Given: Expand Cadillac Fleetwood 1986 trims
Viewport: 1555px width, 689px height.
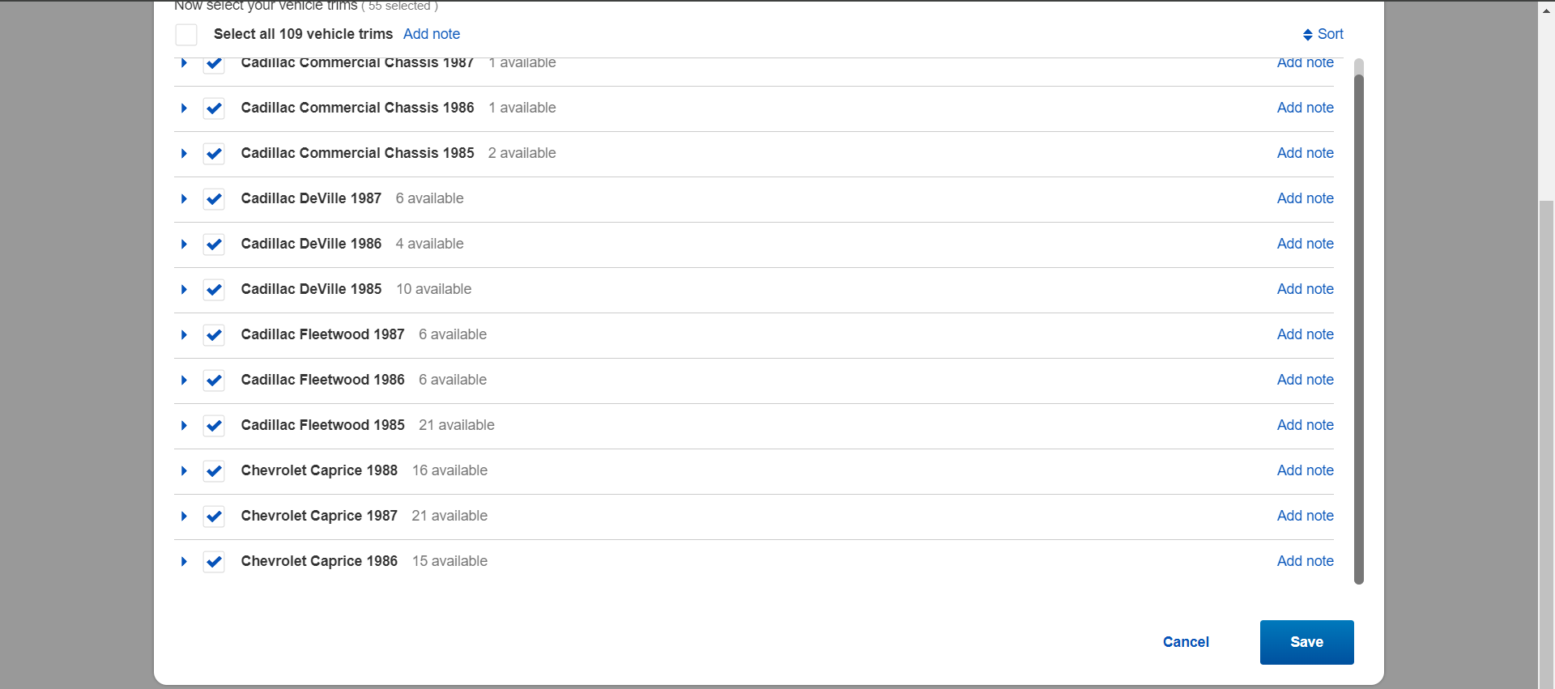Looking at the screenshot, I should point(184,380).
